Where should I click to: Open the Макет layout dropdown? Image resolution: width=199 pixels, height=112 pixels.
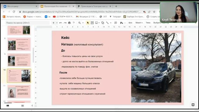pos(139,23)
